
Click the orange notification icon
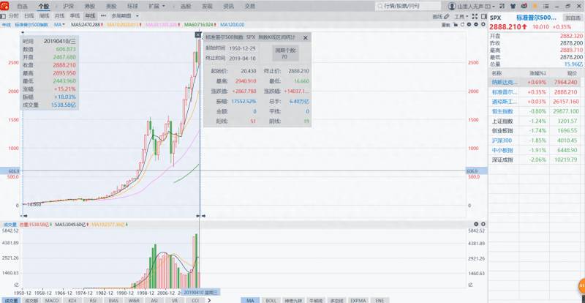click(x=535, y=7)
